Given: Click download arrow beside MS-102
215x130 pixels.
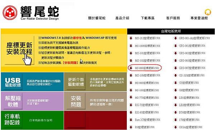Looking at the screenshot, I should (131, 61).
